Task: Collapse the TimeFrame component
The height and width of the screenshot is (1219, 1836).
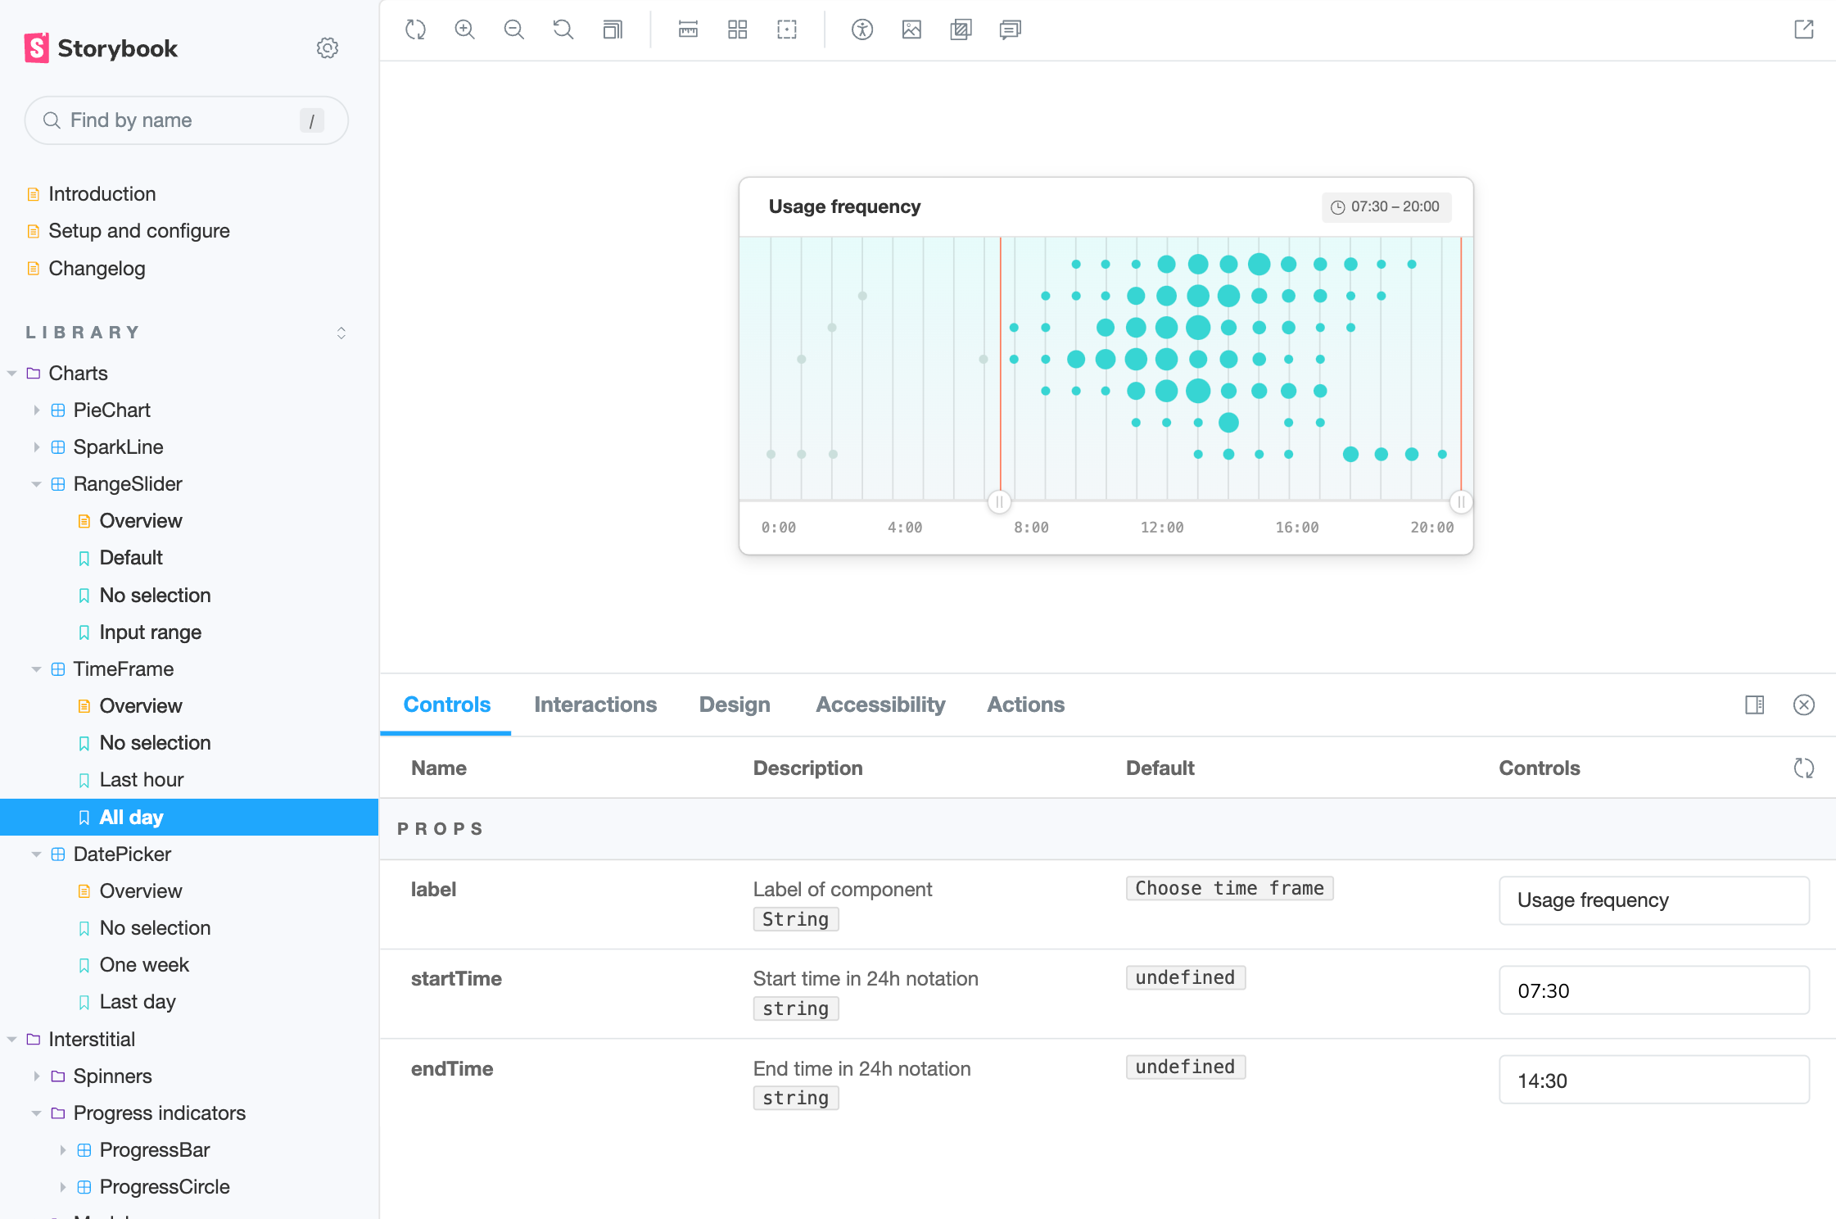Action: [124, 669]
